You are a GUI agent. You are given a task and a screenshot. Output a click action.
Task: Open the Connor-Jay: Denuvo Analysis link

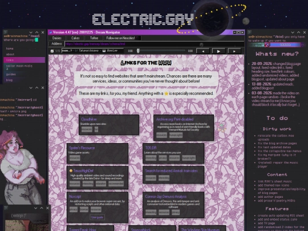click(x=166, y=196)
